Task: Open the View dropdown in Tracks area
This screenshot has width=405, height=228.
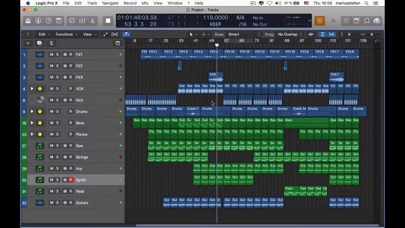Action: click(90, 34)
